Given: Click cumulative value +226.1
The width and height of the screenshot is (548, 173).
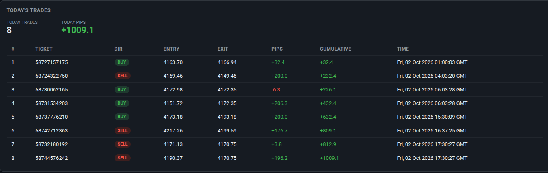Looking at the screenshot, I should 328,90.
